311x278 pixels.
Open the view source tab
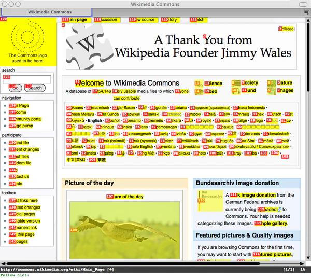[142, 20]
